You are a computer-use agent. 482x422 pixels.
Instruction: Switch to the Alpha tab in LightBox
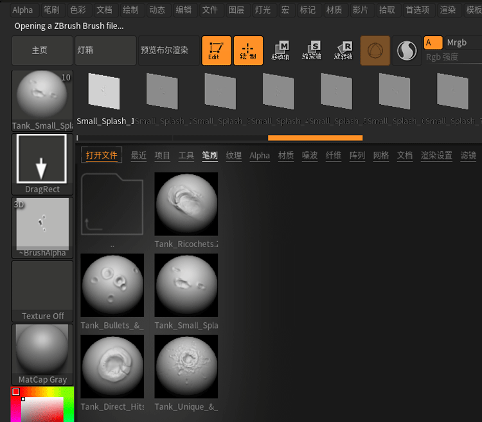260,156
